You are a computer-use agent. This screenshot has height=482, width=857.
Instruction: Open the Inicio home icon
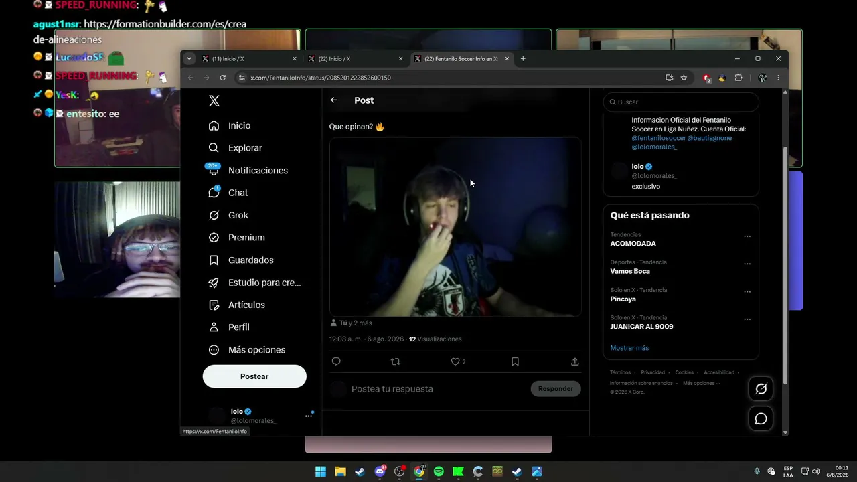click(x=214, y=126)
